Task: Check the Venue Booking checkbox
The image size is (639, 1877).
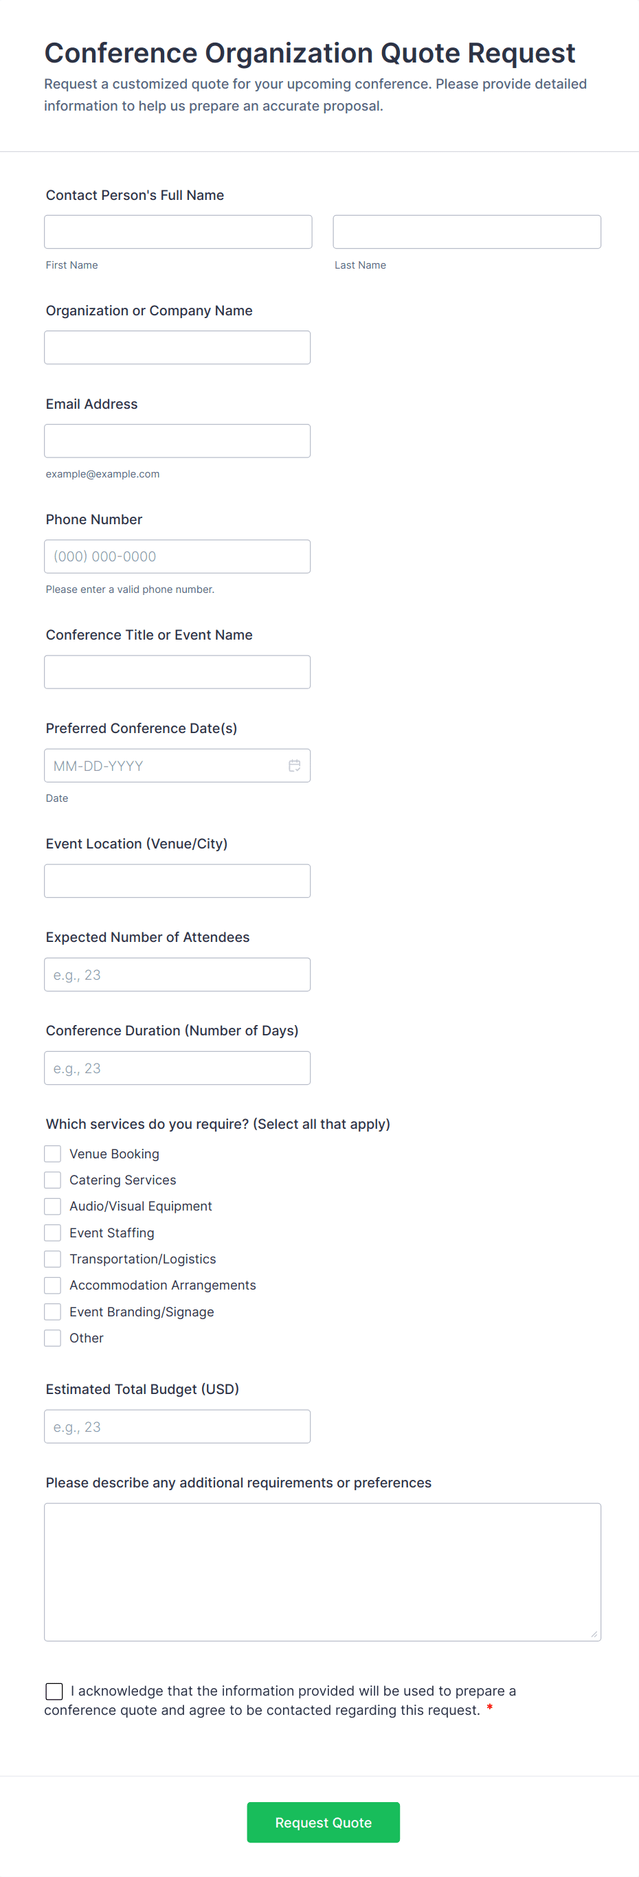Action: (x=52, y=1154)
